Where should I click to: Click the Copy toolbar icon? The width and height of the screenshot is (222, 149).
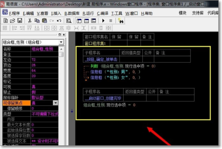tap(37, 21)
